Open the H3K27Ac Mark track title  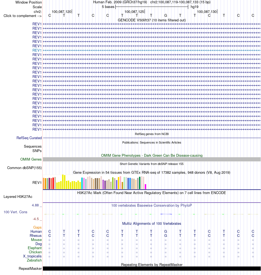pos(152,193)
